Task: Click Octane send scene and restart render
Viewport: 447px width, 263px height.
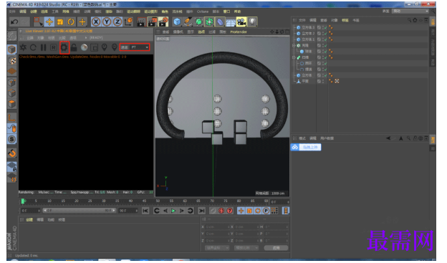Action: [x=23, y=47]
